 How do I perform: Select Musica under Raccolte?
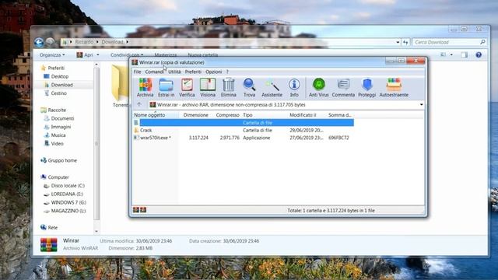[x=58, y=135]
